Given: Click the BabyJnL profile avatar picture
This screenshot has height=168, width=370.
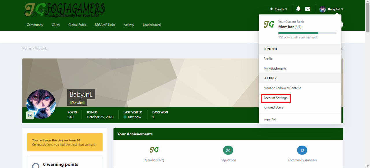Looking at the screenshot, I should 41,104.
